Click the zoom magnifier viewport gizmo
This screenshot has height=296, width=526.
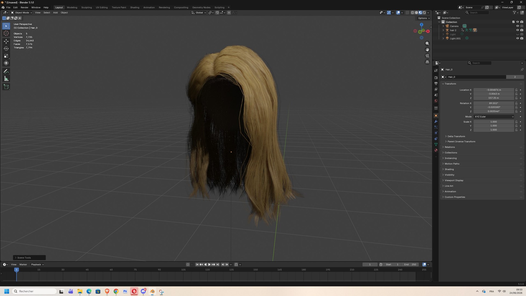(427, 44)
